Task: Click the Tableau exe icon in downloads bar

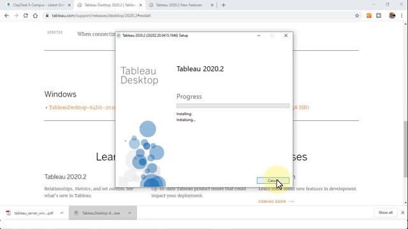Action: (76, 212)
